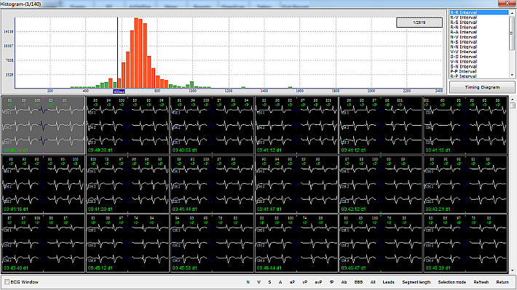
Task: Select ECG strip at 09:45:58 d1
Action: pos(212,243)
